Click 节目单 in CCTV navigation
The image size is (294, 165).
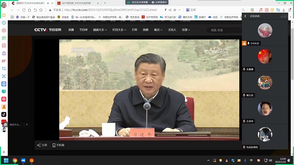point(83,30)
